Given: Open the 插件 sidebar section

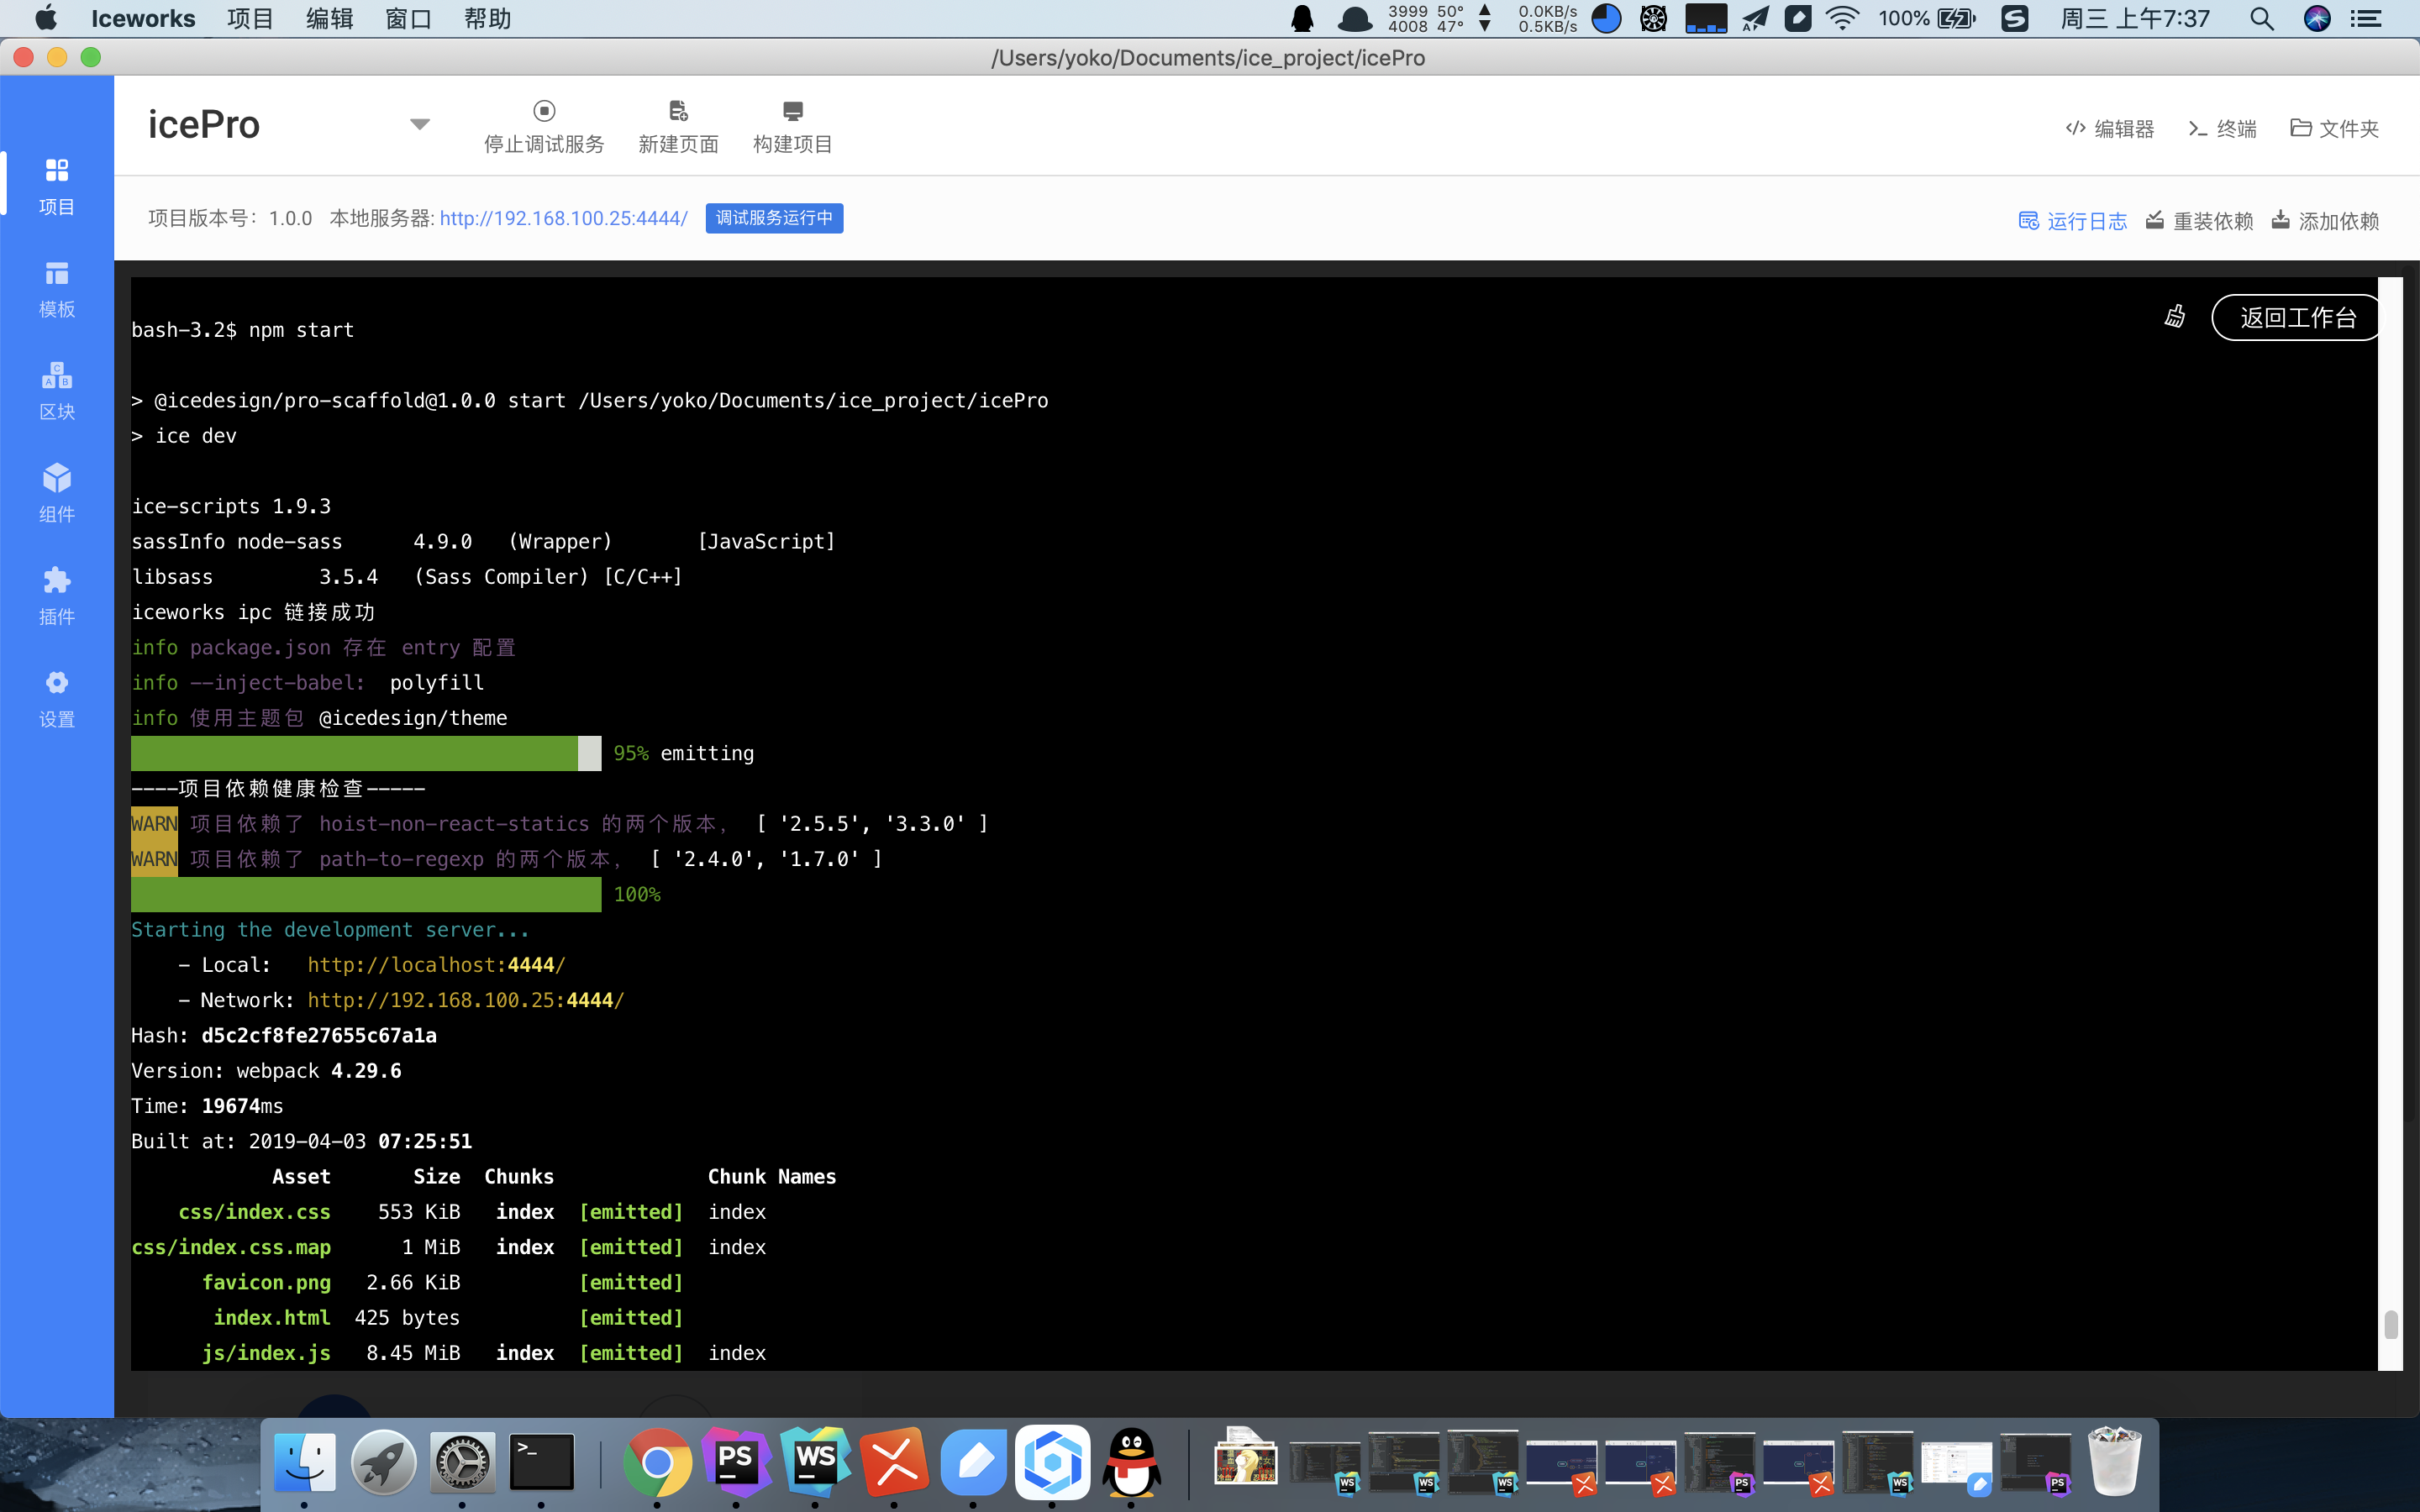Looking at the screenshot, I should click(57, 596).
